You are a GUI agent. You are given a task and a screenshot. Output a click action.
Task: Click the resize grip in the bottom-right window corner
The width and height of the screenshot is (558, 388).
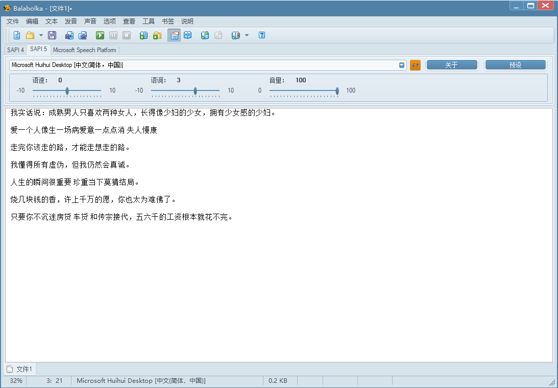pyautogui.click(x=552, y=382)
